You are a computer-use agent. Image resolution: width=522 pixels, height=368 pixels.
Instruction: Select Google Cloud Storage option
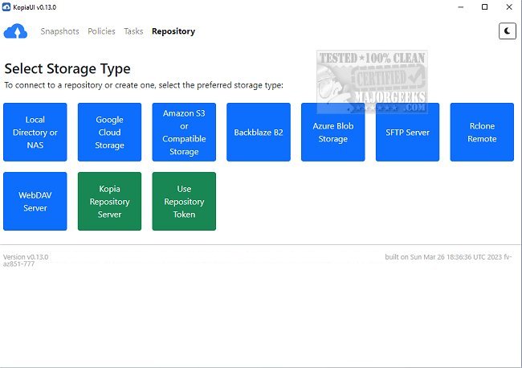point(109,132)
